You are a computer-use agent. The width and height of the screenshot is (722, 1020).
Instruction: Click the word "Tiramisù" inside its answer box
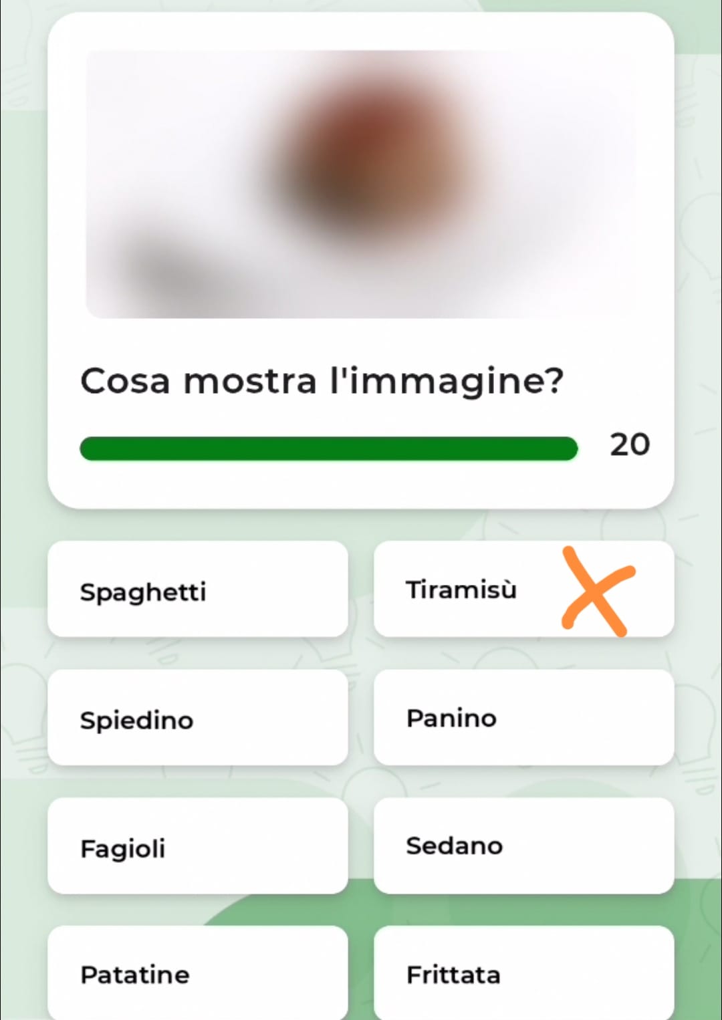pyautogui.click(x=461, y=590)
